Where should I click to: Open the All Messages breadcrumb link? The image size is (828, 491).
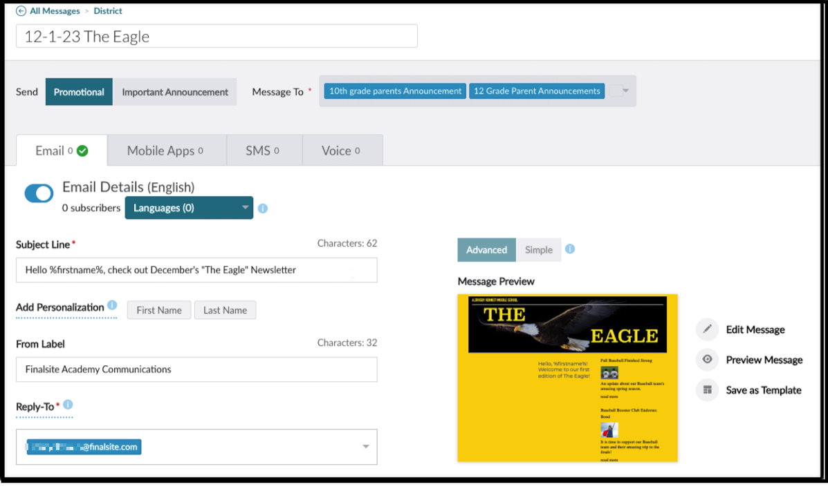coord(55,10)
